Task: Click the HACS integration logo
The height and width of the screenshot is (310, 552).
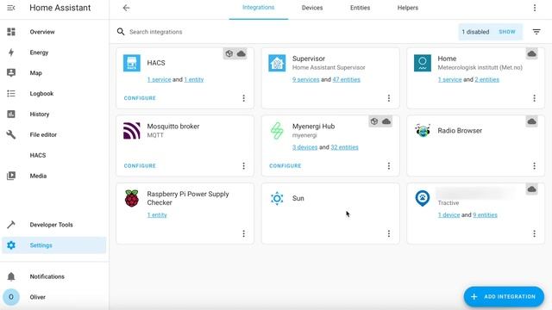Action: [132, 63]
